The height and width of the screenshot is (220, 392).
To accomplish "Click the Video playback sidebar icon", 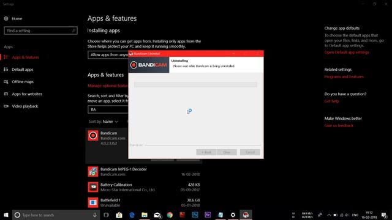I will [x=6, y=106].
